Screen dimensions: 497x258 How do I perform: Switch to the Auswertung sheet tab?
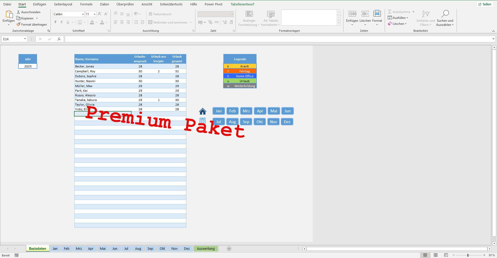pyautogui.click(x=206, y=249)
